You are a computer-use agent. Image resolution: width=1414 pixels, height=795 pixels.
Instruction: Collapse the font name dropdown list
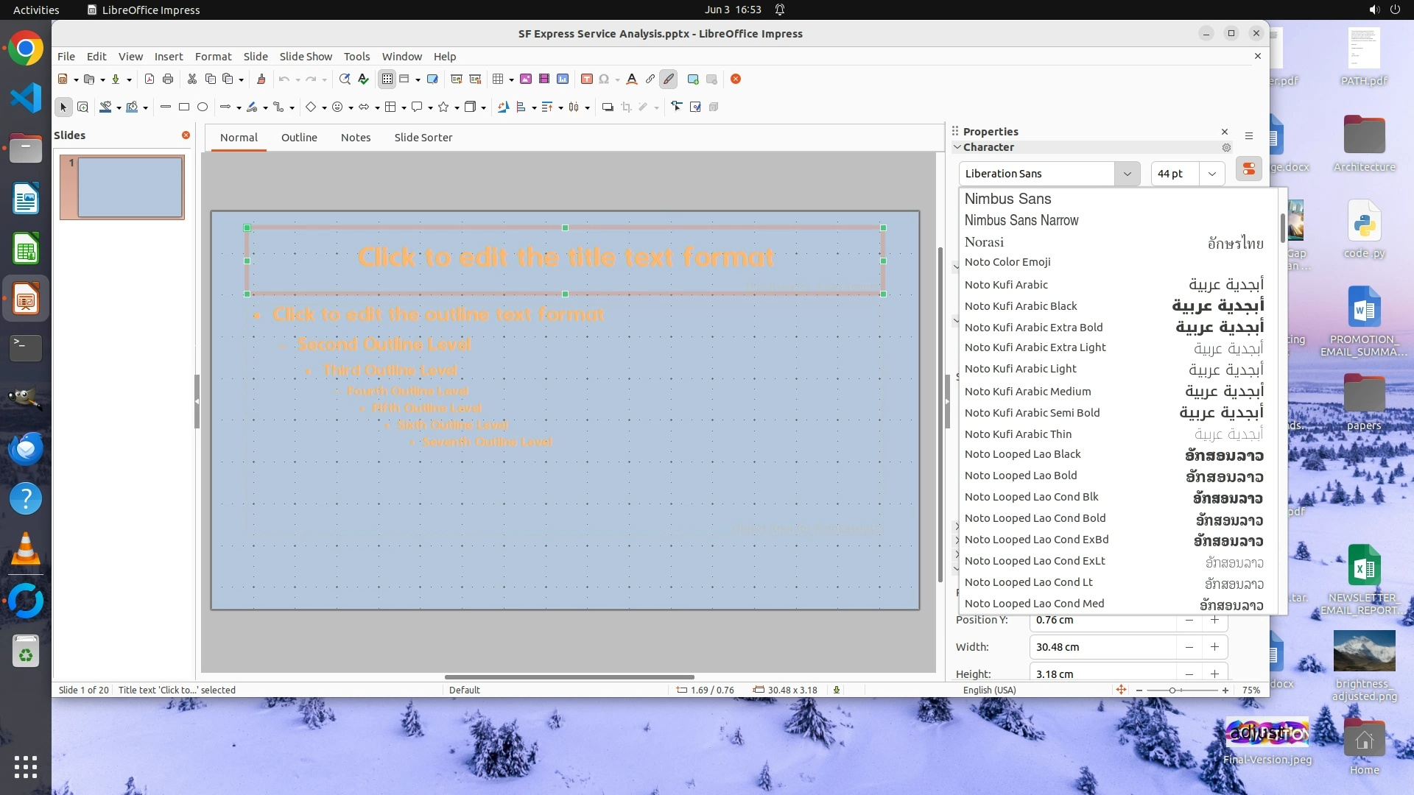pos(1126,174)
